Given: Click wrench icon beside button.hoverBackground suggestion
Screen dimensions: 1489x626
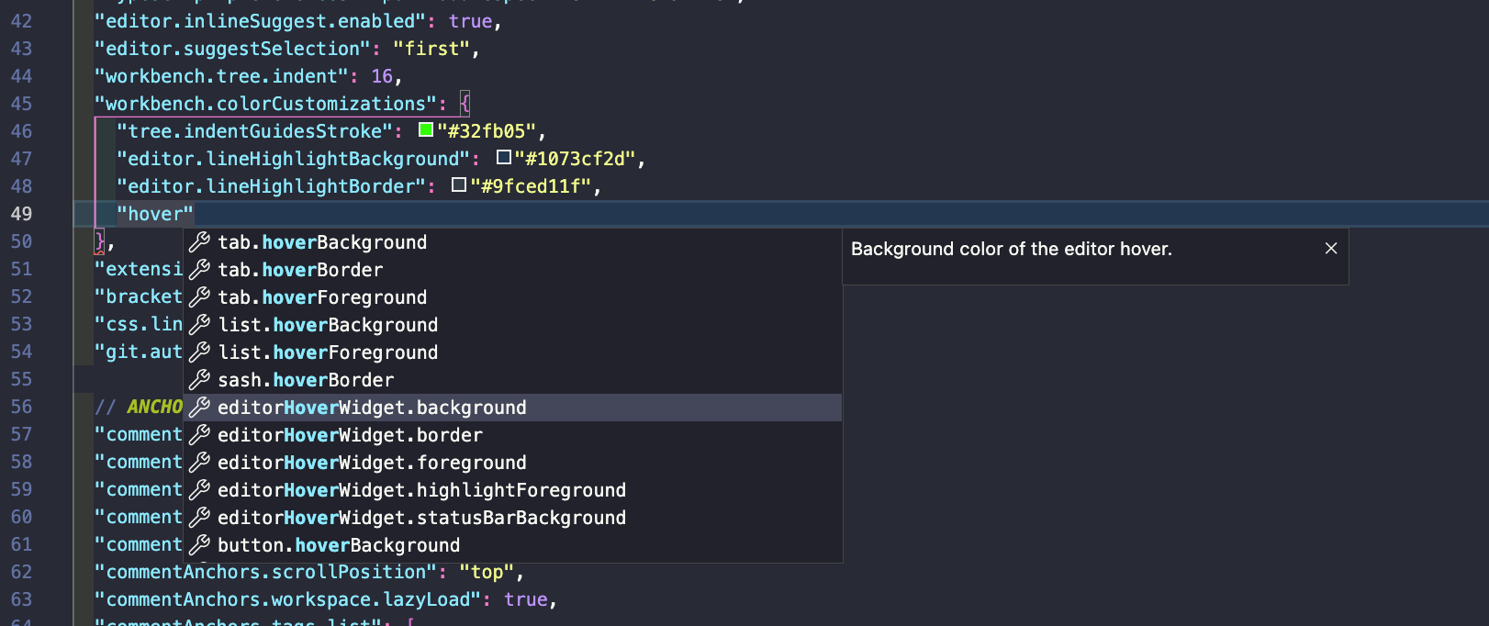Looking at the screenshot, I should [x=199, y=545].
